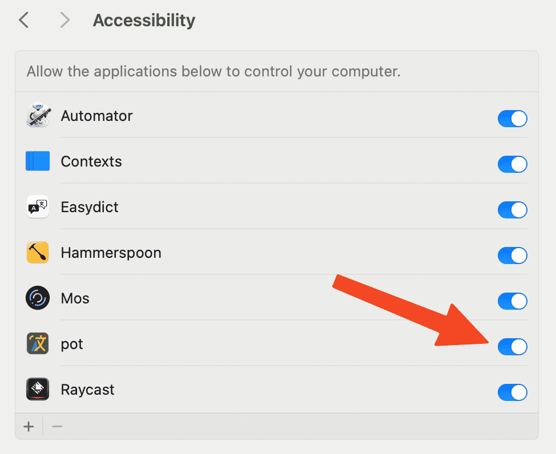Select the blue Contexts app icon
The width and height of the screenshot is (556, 454).
pyautogui.click(x=38, y=161)
